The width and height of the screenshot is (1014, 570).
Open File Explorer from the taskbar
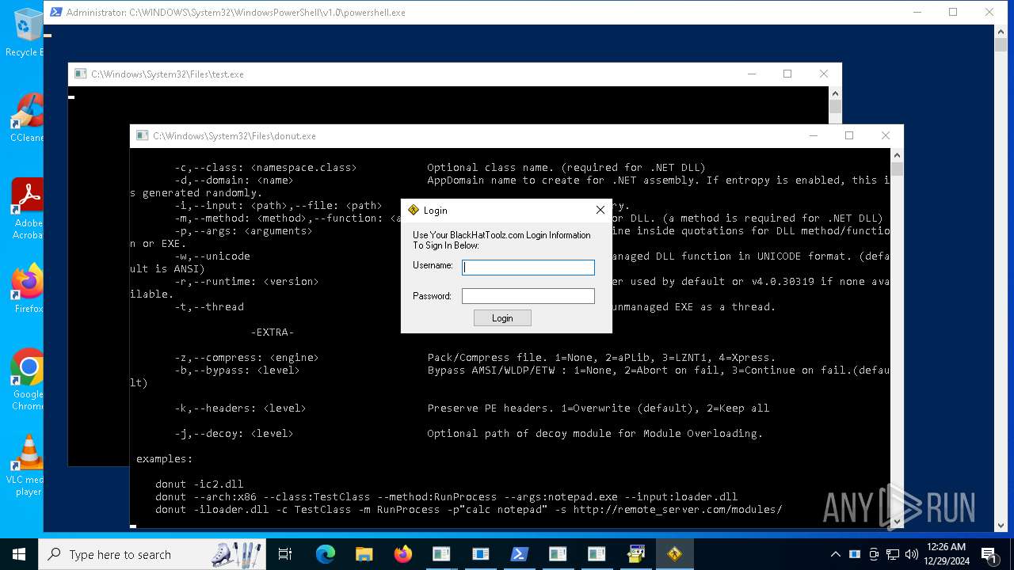click(x=364, y=554)
